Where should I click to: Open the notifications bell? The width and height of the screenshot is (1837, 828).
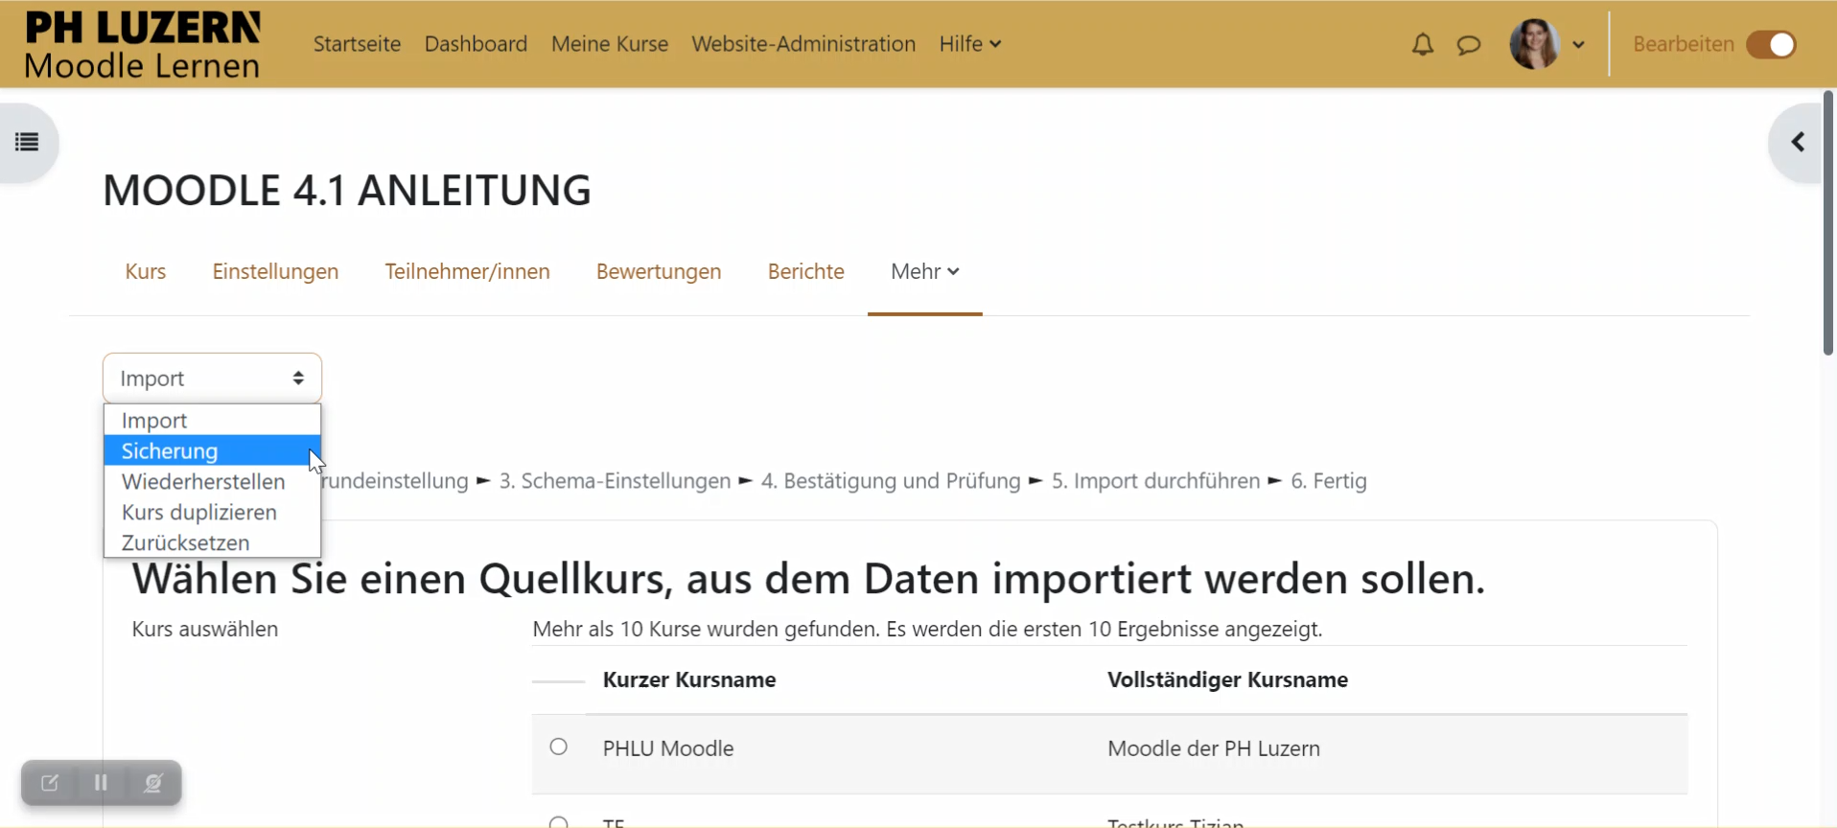tap(1423, 44)
